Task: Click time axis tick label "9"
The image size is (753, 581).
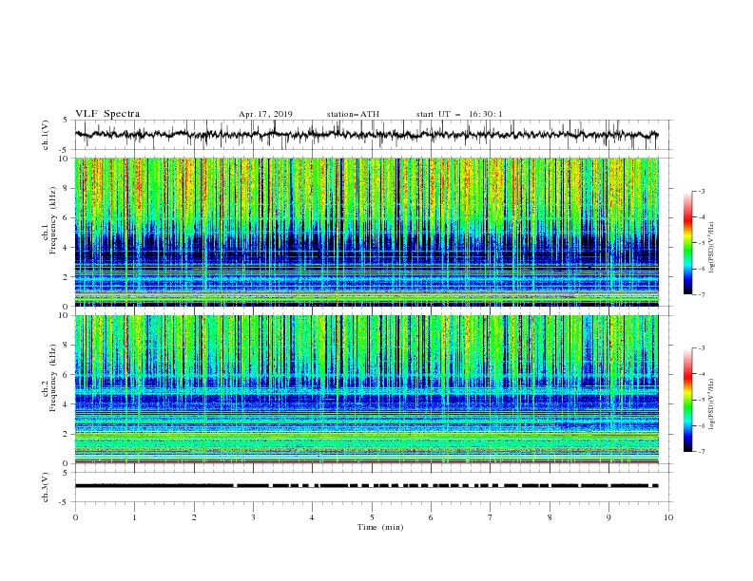Action: point(608,517)
